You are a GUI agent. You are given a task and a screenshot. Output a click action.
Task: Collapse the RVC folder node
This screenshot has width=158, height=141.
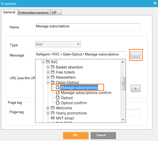tap(43, 62)
